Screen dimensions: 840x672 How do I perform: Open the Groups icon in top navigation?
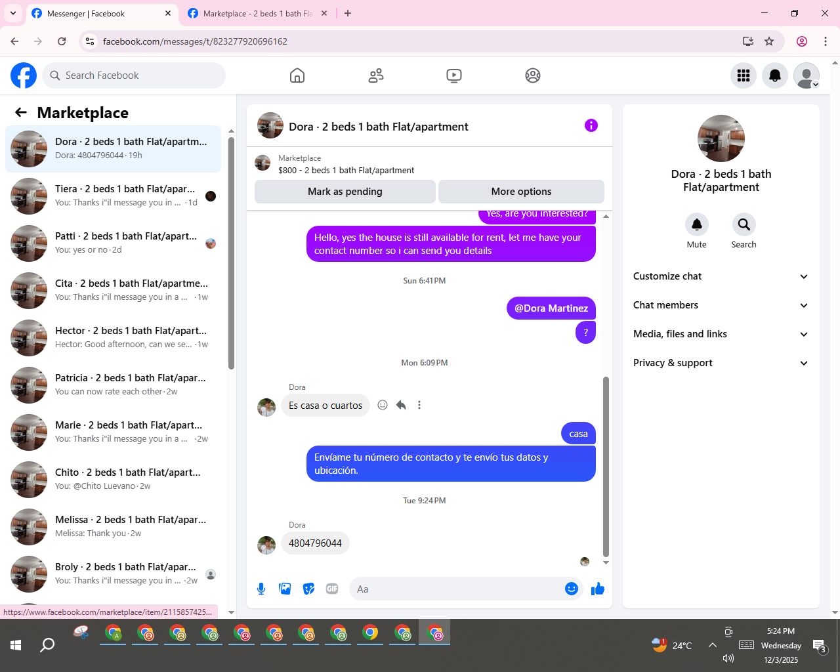533,75
